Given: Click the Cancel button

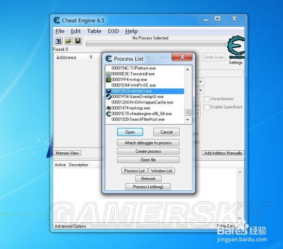Looking at the screenshot, I should coord(166,132).
